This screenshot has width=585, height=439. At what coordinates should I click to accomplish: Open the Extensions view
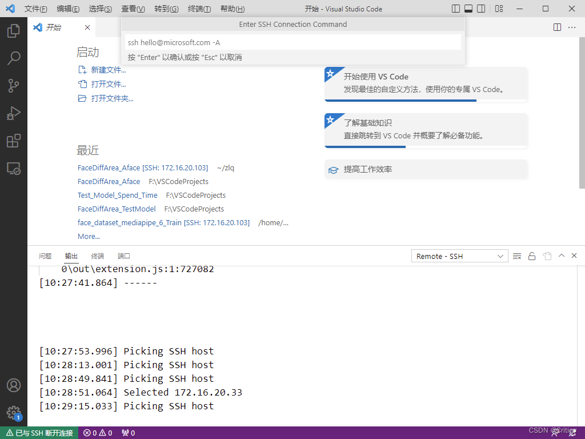pyautogui.click(x=14, y=141)
